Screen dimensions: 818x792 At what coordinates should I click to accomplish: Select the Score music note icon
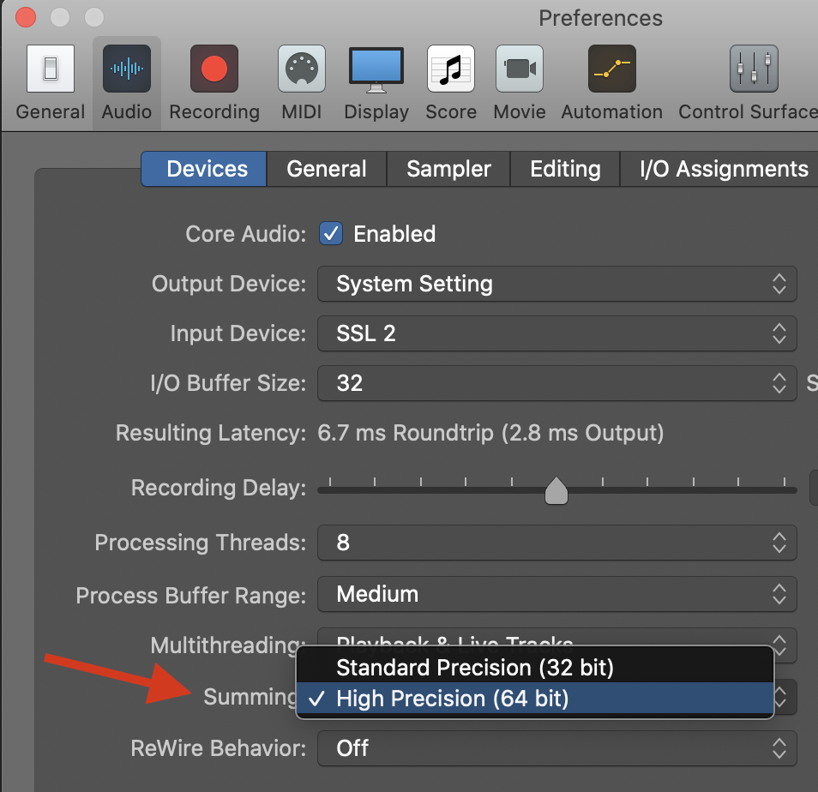(451, 70)
